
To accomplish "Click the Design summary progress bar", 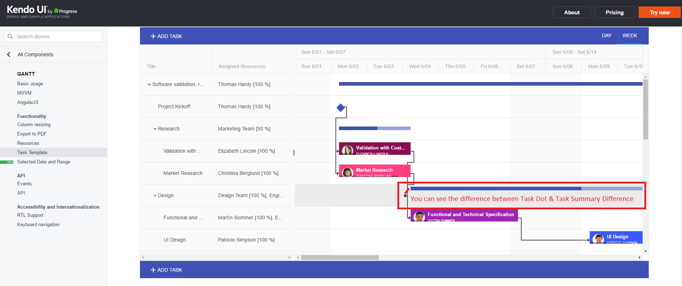I will (x=527, y=188).
